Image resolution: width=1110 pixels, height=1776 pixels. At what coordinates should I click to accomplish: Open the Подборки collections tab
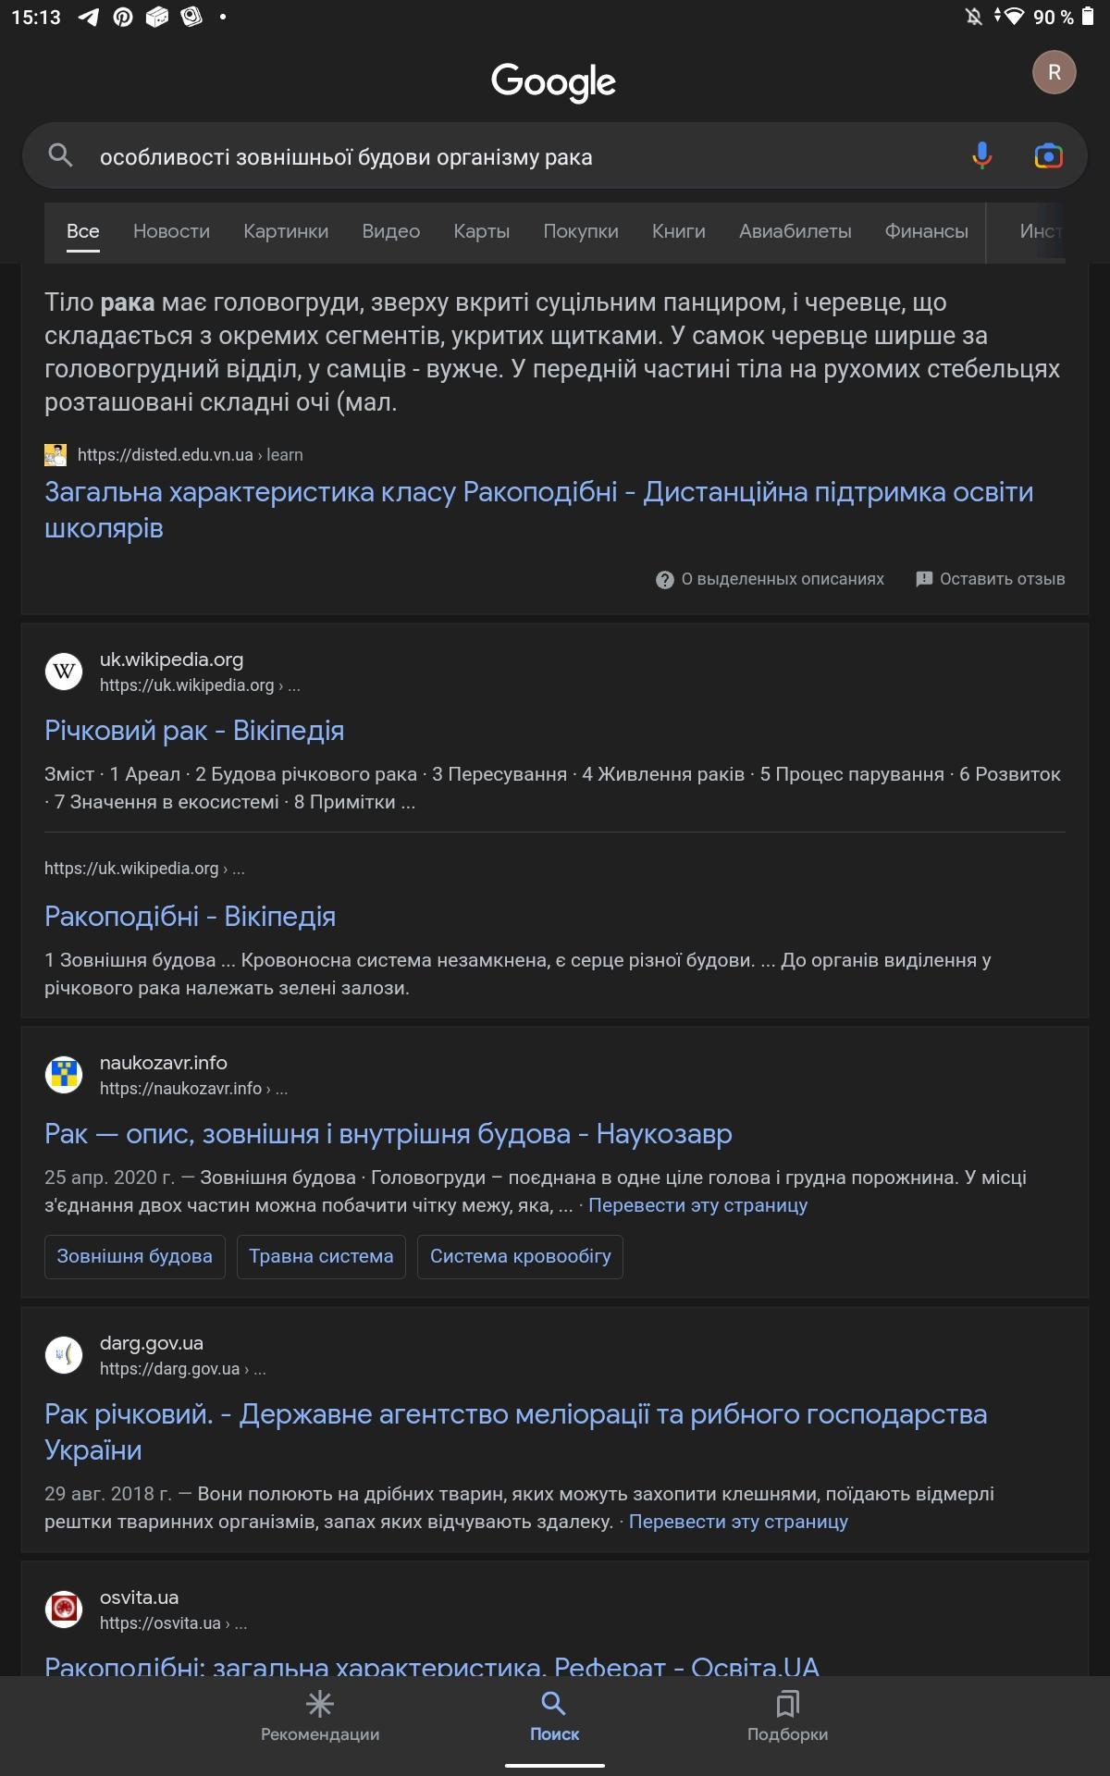787,1717
